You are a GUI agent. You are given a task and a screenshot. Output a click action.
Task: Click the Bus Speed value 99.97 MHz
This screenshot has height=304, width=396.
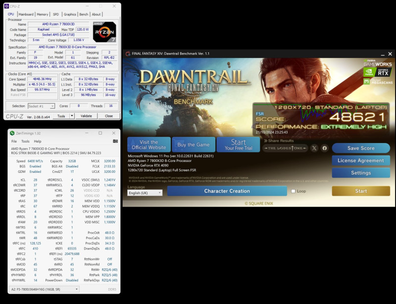pyautogui.click(x=42, y=90)
